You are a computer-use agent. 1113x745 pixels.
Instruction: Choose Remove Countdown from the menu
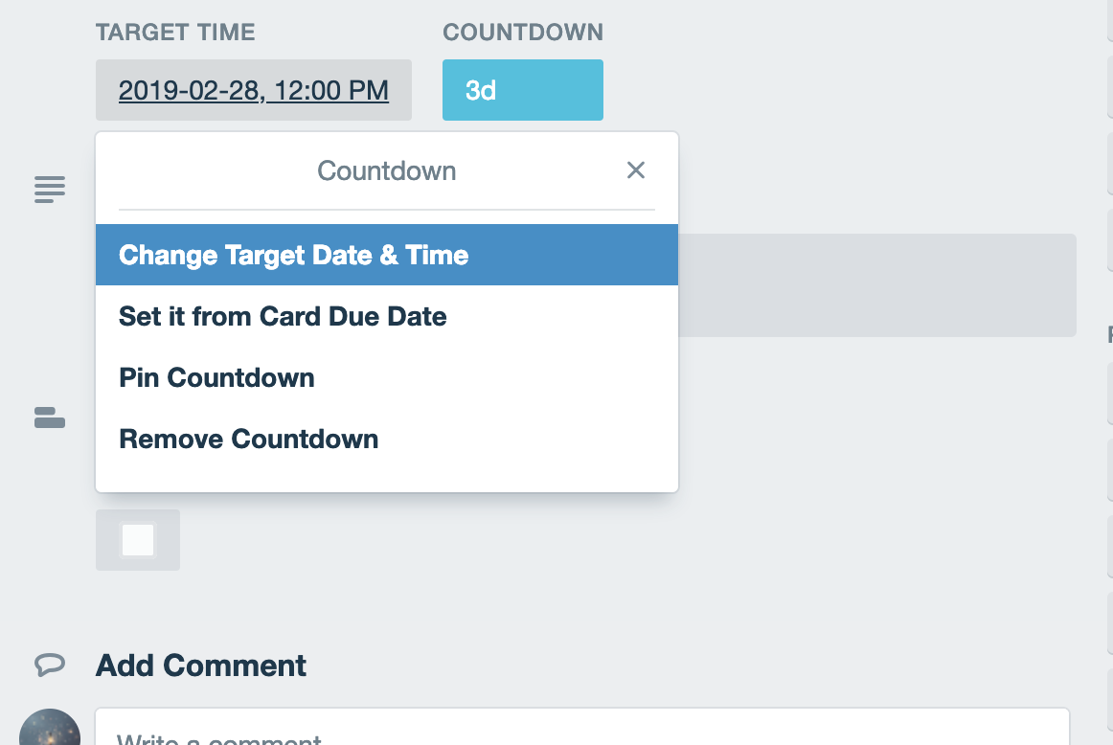tap(248, 439)
